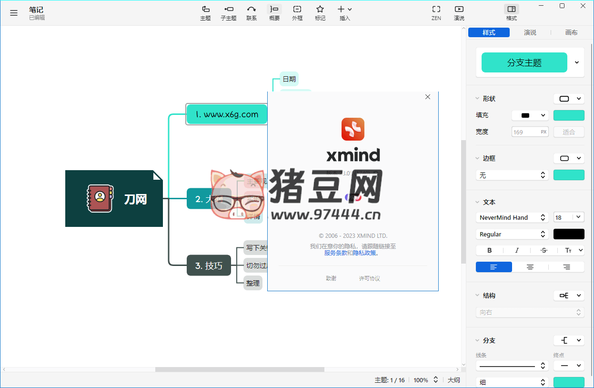Select center text alignment

point(530,267)
